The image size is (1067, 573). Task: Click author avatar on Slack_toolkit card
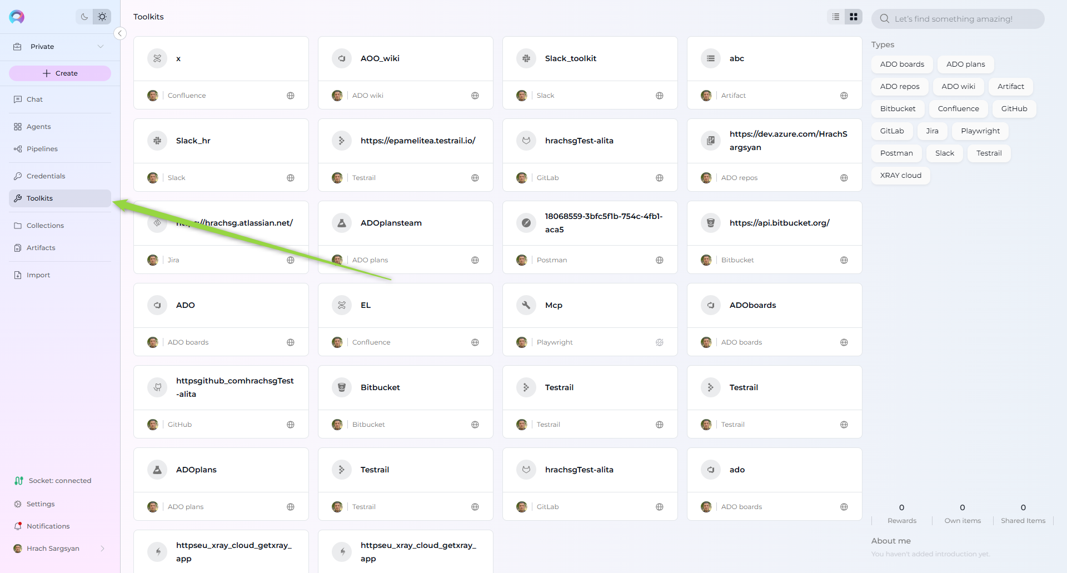point(521,96)
